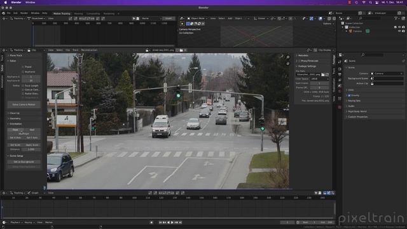Click the macOS Spotlight search icon
Screen dimensions: 407x229
(x=370, y=3)
